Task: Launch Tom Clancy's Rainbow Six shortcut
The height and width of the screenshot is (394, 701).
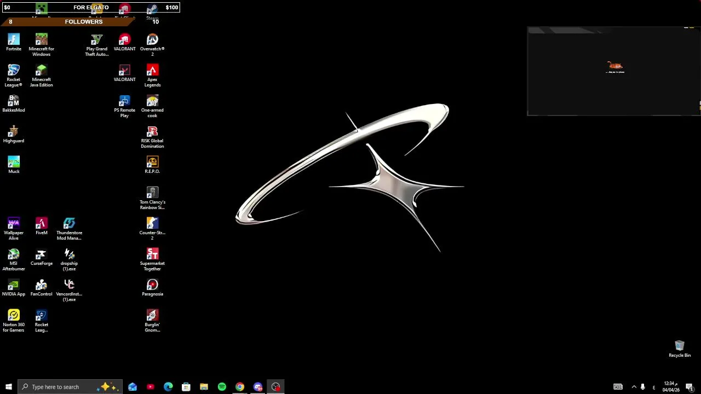Action: pyautogui.click(x=152, y=198)
